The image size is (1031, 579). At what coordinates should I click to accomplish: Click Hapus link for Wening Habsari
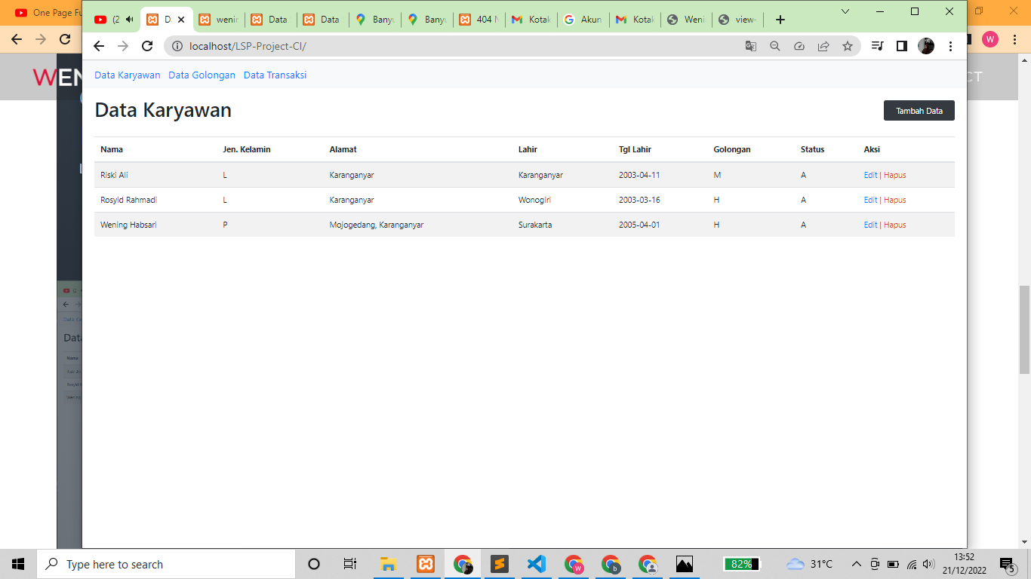(x=895, y=225)
